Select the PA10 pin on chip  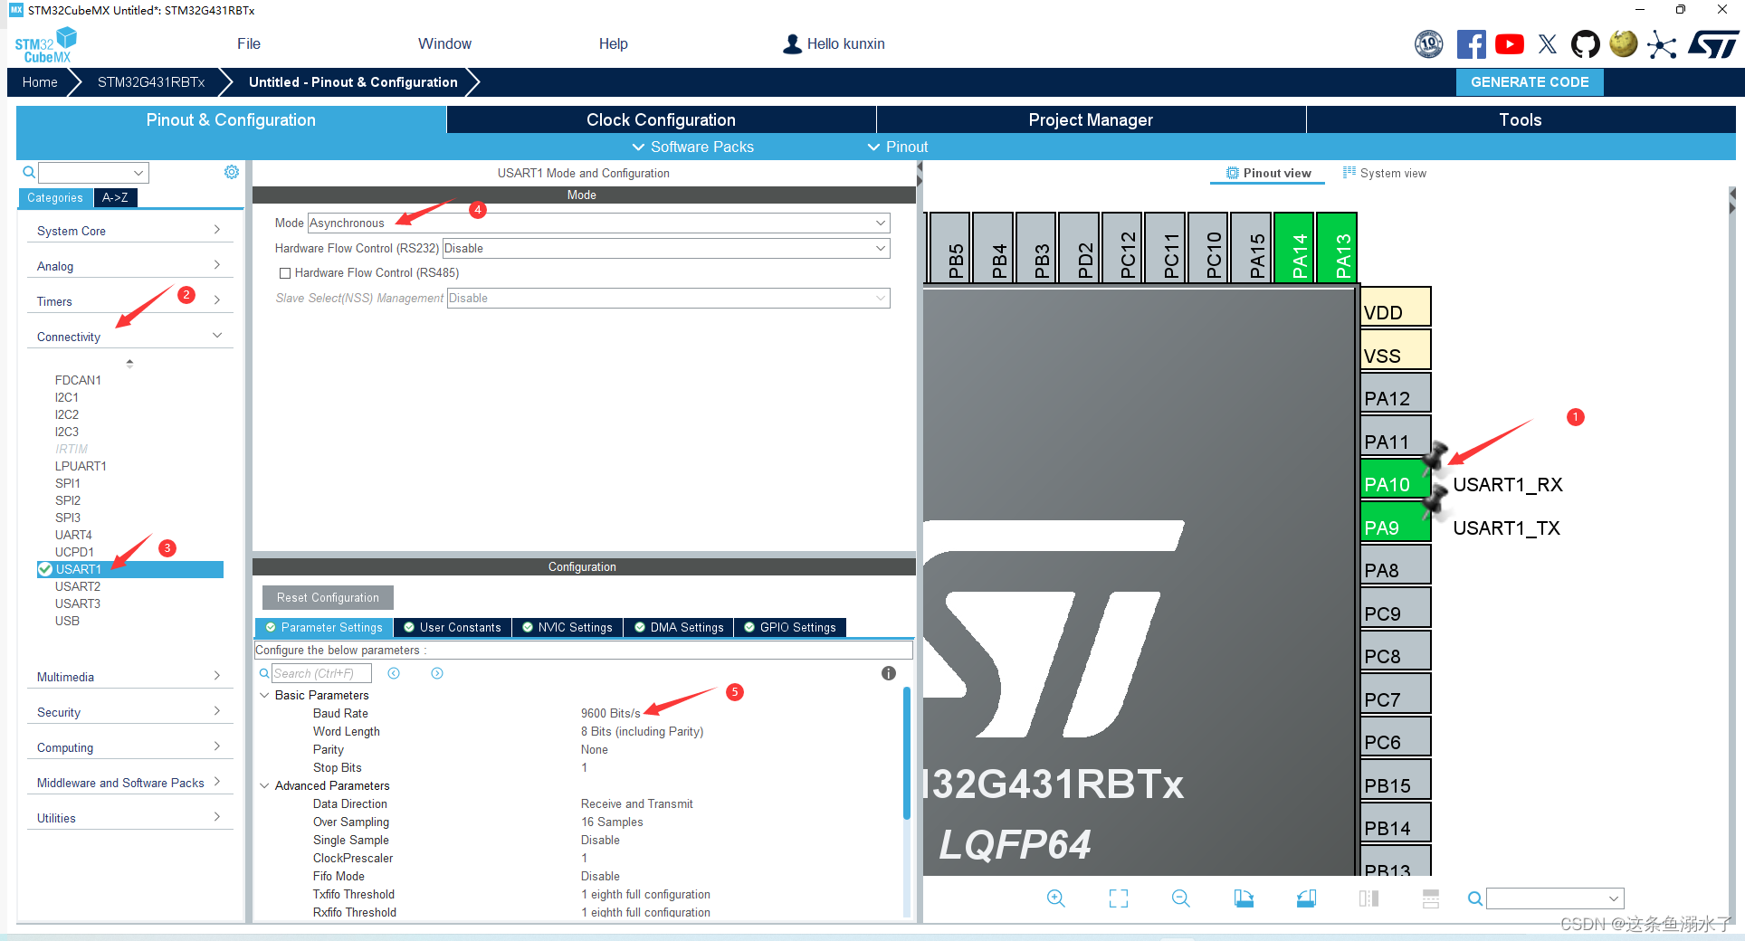point(1396,479)
